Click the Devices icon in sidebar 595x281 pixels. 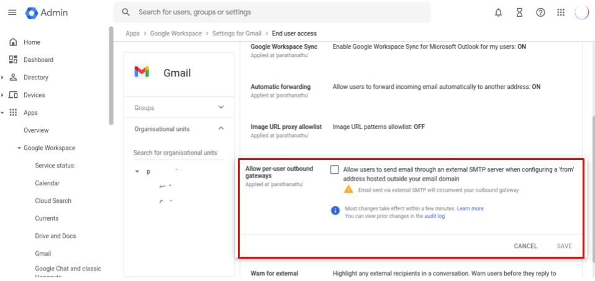tap(13, 95)
